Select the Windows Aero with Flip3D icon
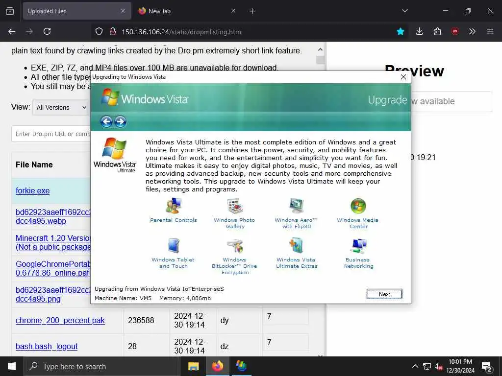The width and height of the screenshot is (502, 376). tap(297, 206)
